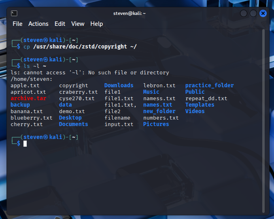Click the names.txt entry in the output
This screenshot has height=219, width=274.
click(157, 105)
